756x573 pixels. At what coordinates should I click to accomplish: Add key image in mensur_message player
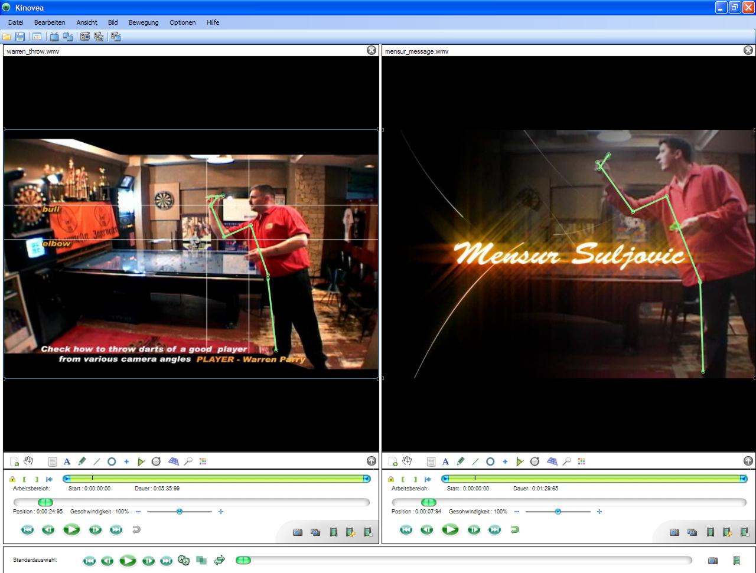[392, 461]
